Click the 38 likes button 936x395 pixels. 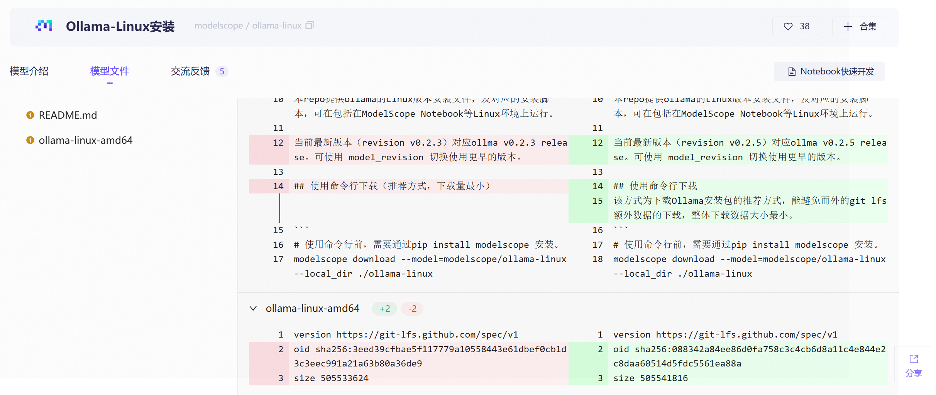point(795,27)
